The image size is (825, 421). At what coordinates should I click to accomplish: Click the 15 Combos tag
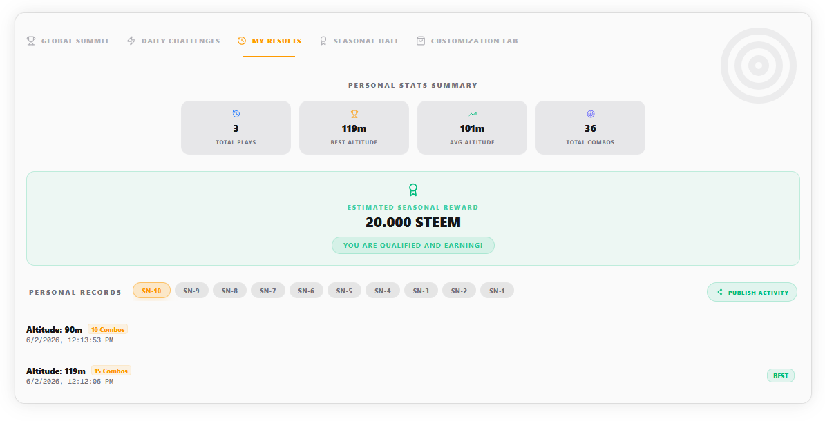(111, 371)
